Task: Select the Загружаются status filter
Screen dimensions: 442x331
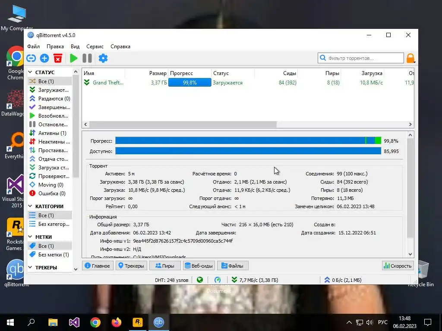Action: [x=50, y=90]
